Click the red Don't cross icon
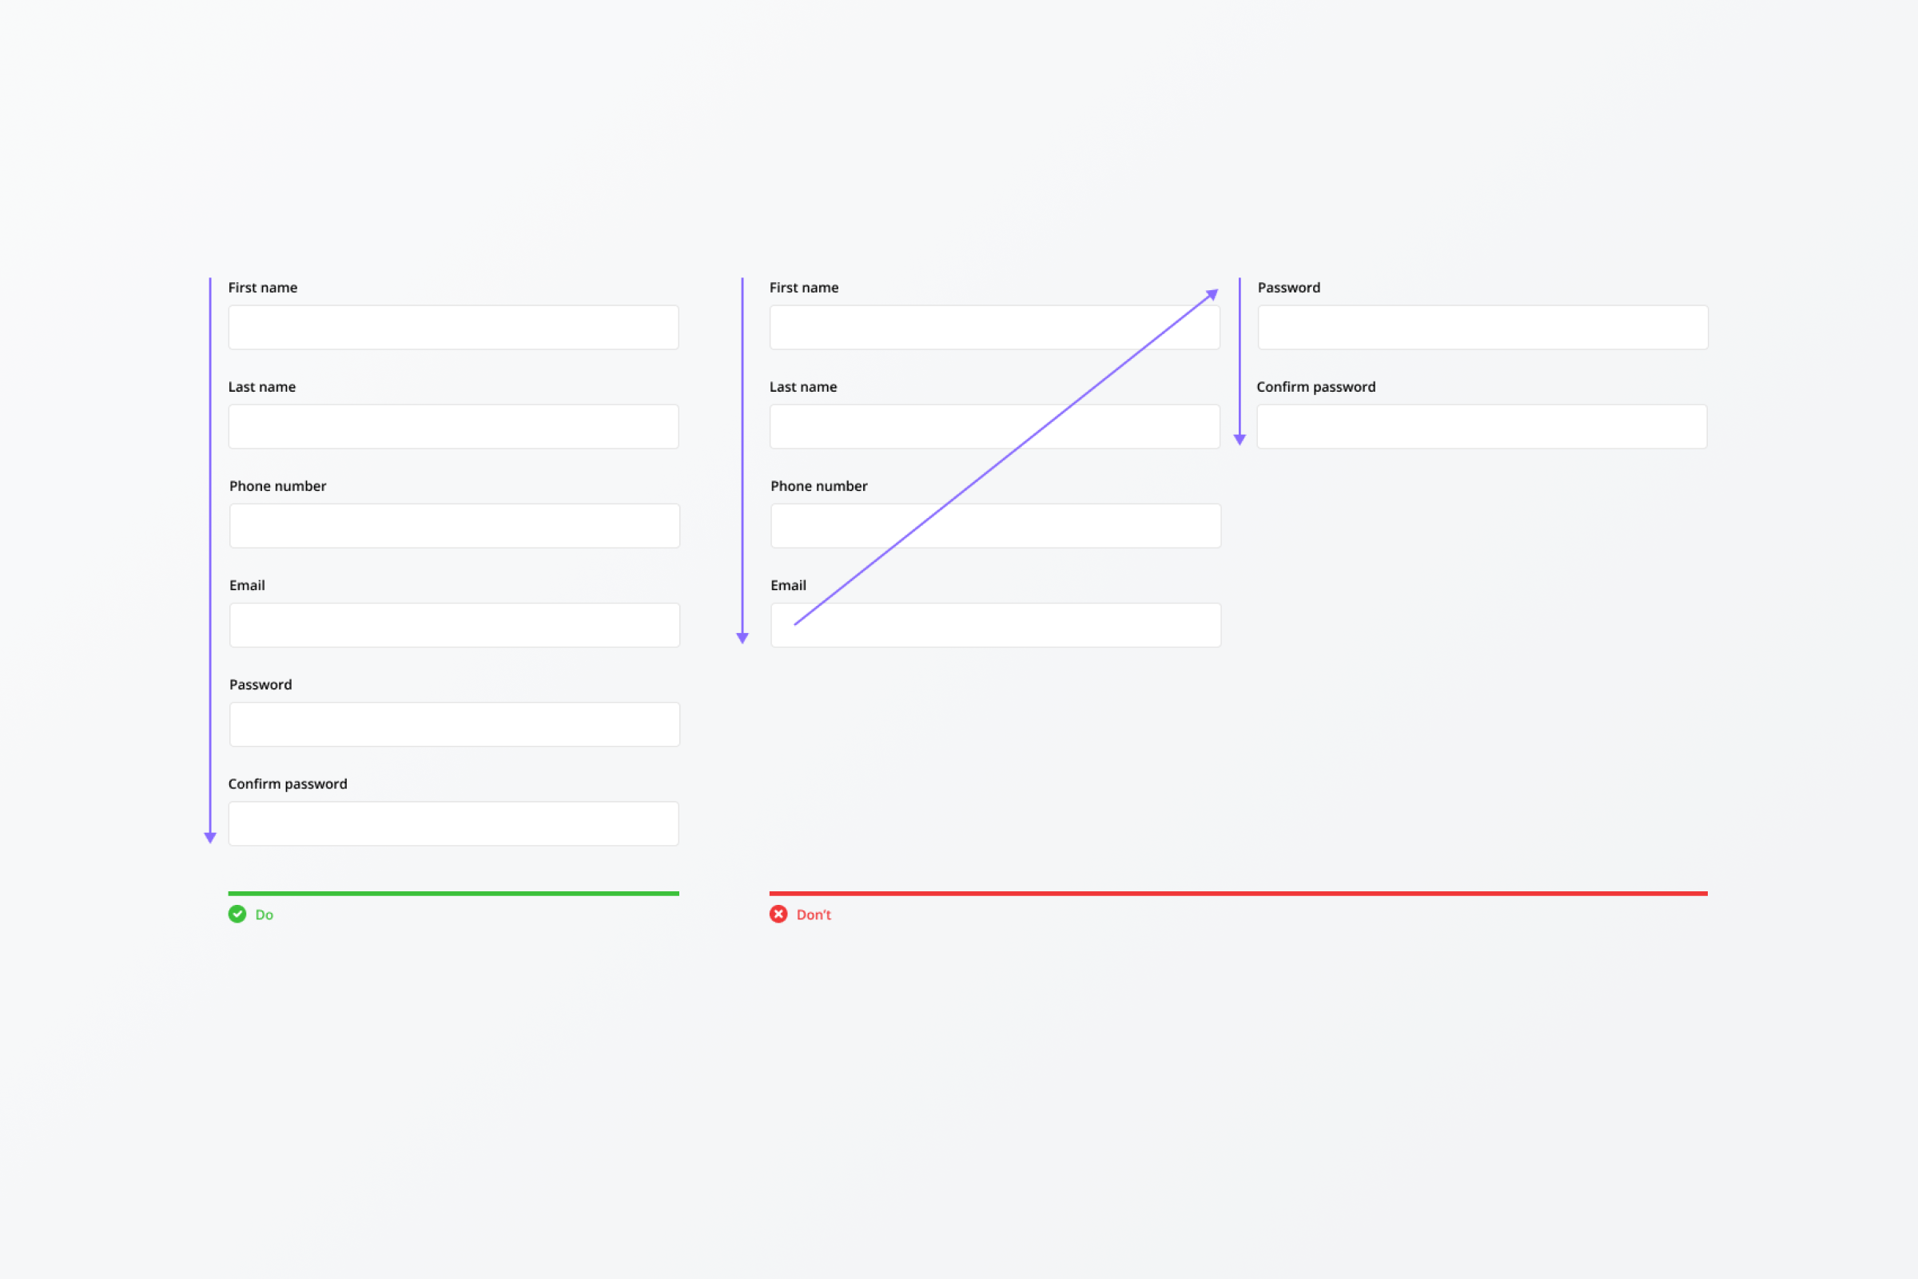The height and width of the screenshot is (1279, 1918). pos(778,914)
